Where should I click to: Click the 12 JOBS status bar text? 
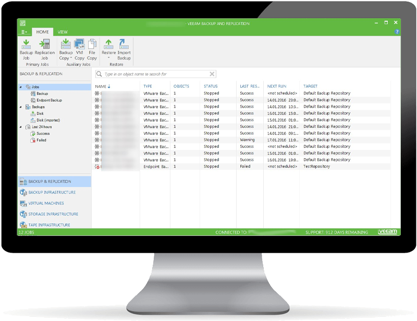tap(27, 232)
